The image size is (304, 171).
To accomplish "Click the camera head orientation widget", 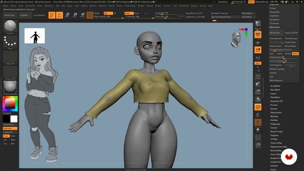I will coord(236,39).
